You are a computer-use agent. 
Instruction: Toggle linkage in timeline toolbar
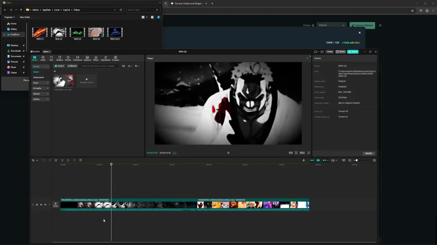pos(324,160)
